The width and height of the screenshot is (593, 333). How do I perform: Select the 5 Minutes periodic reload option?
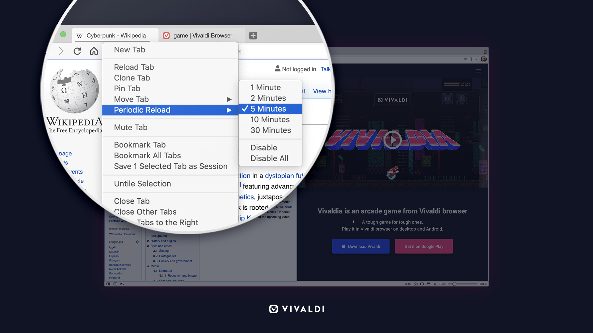tap(268, 109)
